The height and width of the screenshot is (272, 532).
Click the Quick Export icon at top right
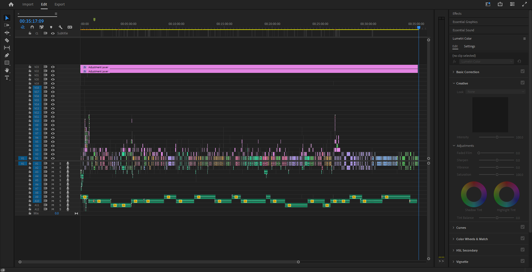[x=500, y=4]
